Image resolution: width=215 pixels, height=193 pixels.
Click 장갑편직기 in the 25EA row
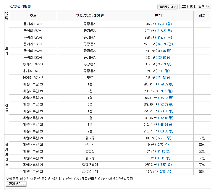[x=90, y=165]
